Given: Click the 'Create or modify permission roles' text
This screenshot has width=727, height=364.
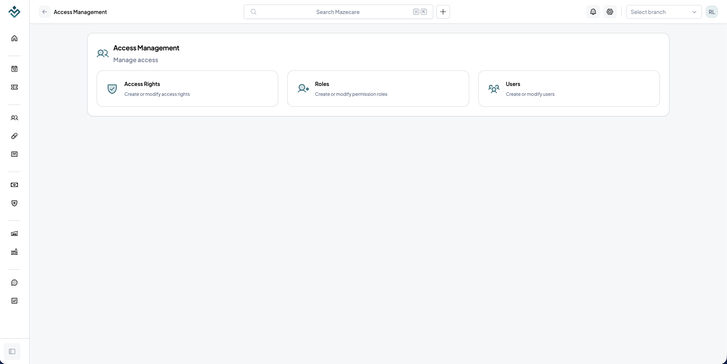Looking at the screenshot, I should [x=351, y=94].
